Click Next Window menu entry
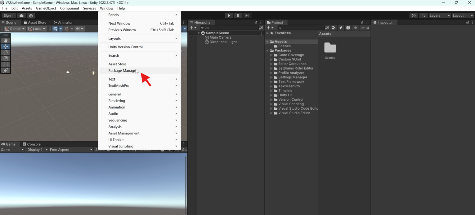Screen dimensions: 475x215 click(139, 23)
